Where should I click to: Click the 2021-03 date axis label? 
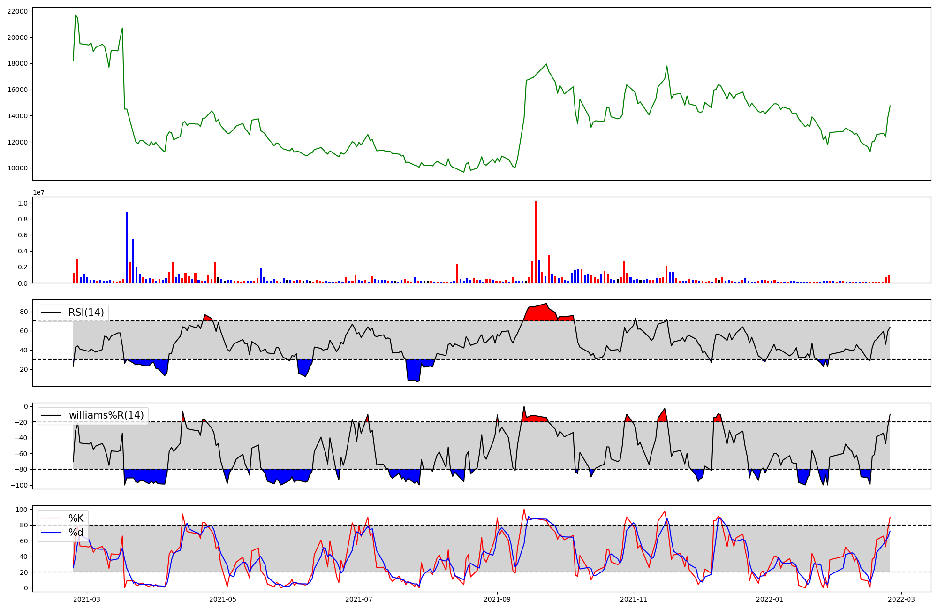pos(87,599)
